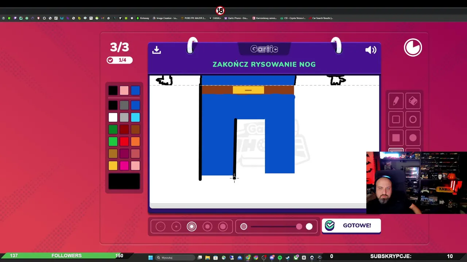467x262 pixels.
Task: Switch to the CS - Czysta Strona tab
Action: click(293, 18)
